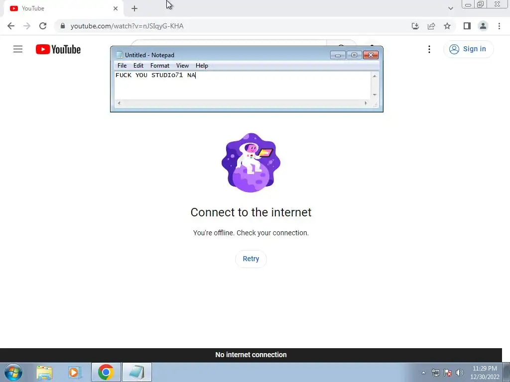
Task: Click the YouTube logo
Action: pos(58,49)
